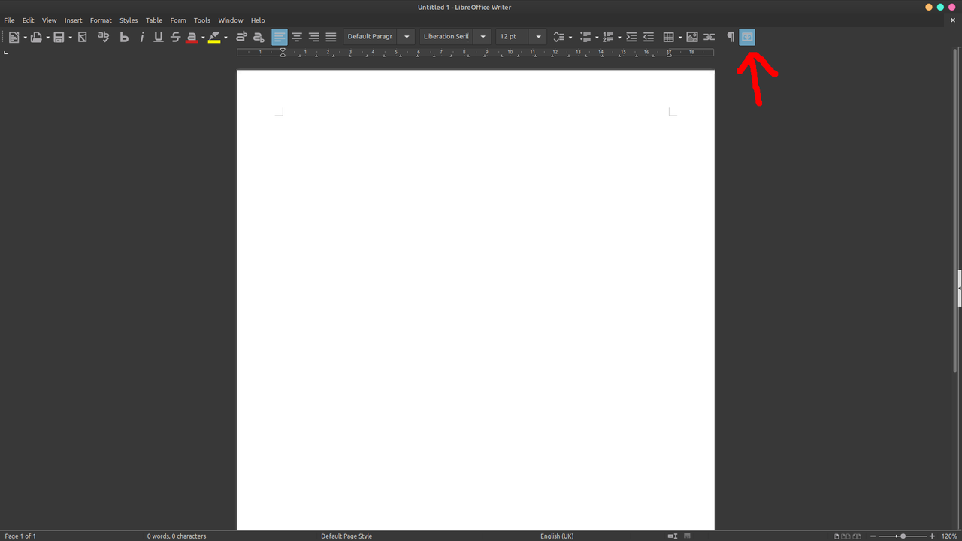Open the Tools menu
Screen dimensions: 962x541
coord(202,20)
